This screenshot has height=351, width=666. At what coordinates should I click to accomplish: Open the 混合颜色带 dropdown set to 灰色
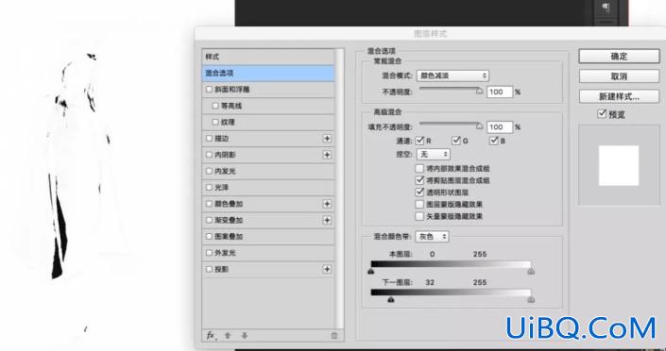[x=432, y=237]
